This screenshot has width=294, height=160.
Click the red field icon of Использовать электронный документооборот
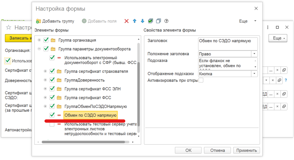(x=59, y=58)
